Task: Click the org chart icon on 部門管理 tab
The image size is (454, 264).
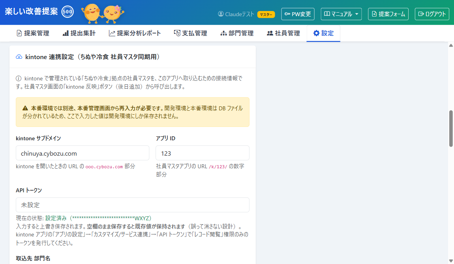Action: 223,33
